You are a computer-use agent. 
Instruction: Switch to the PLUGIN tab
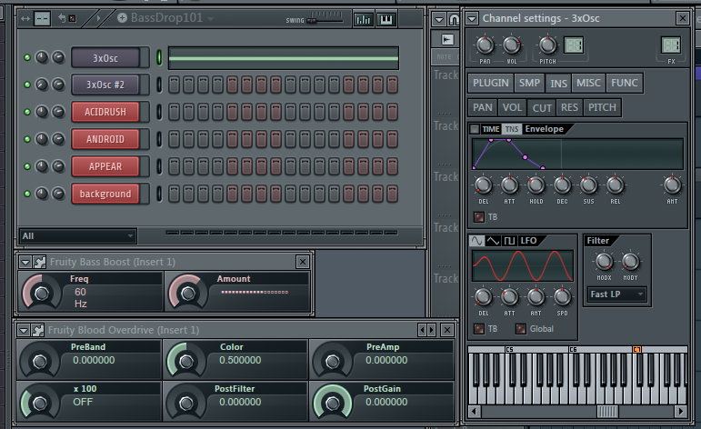[491, 83]
